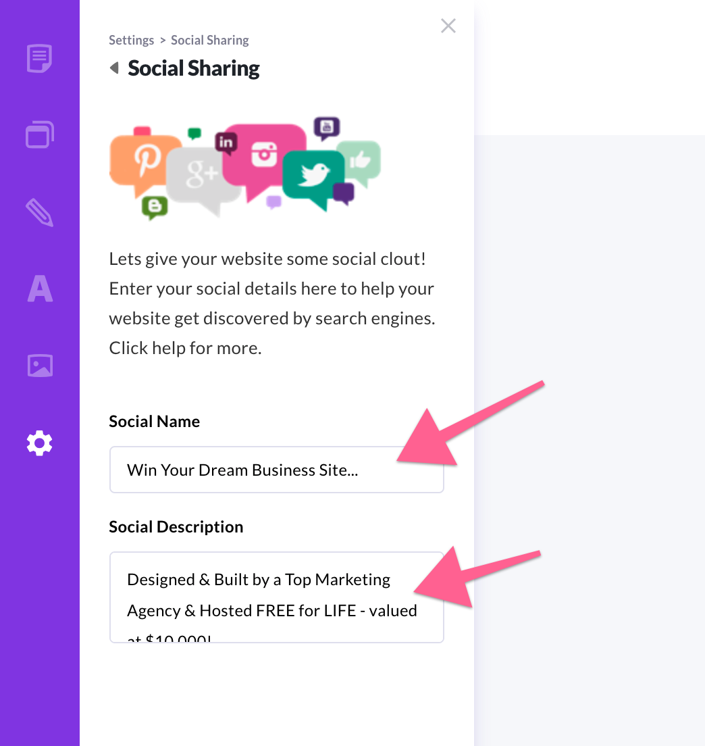Click the Social Description text area
The height and width of the screenshot is (746, 705).
coord(277,597)
